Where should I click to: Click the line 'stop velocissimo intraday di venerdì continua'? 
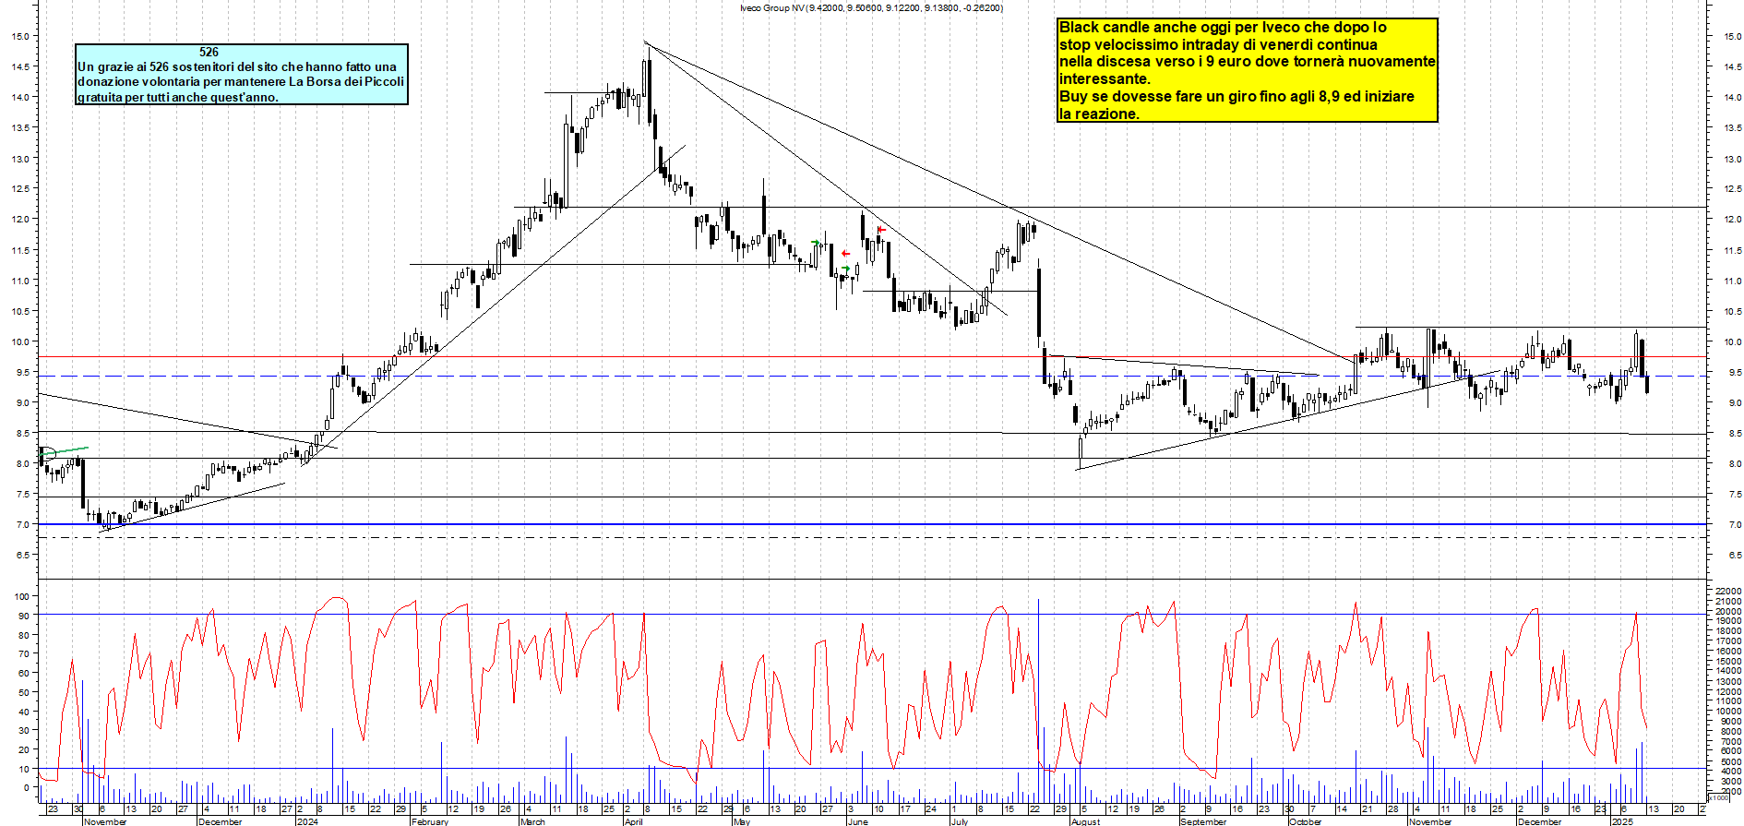[x=1218, y=45]
